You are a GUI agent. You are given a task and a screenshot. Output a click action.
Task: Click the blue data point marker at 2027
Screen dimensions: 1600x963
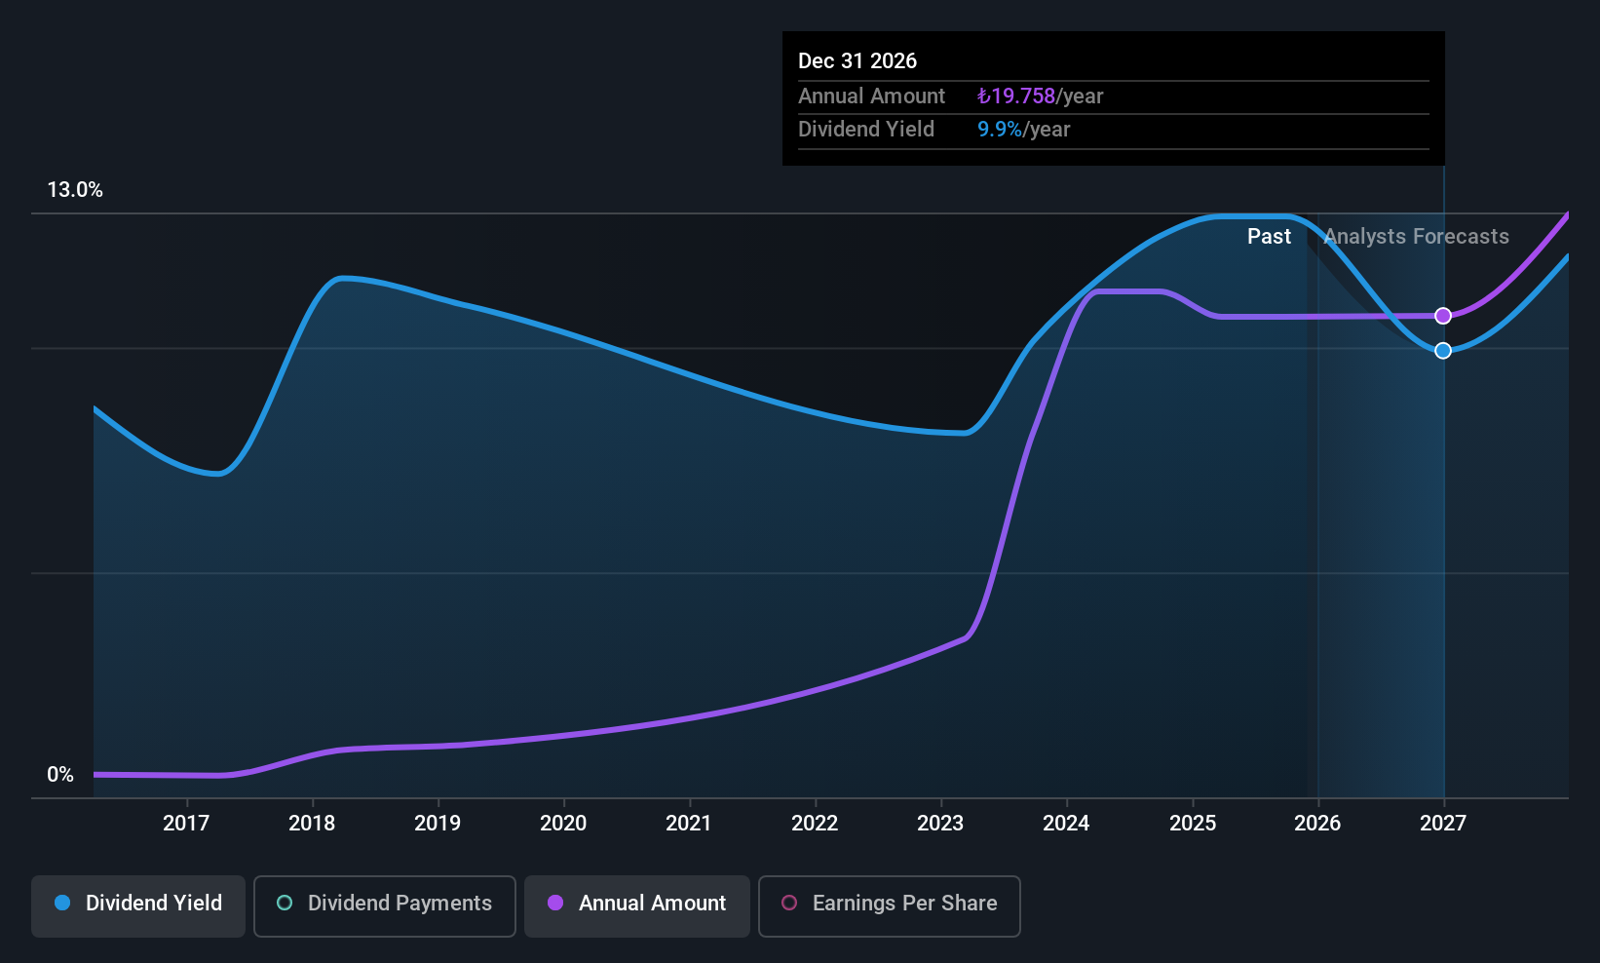(1443, 351)
